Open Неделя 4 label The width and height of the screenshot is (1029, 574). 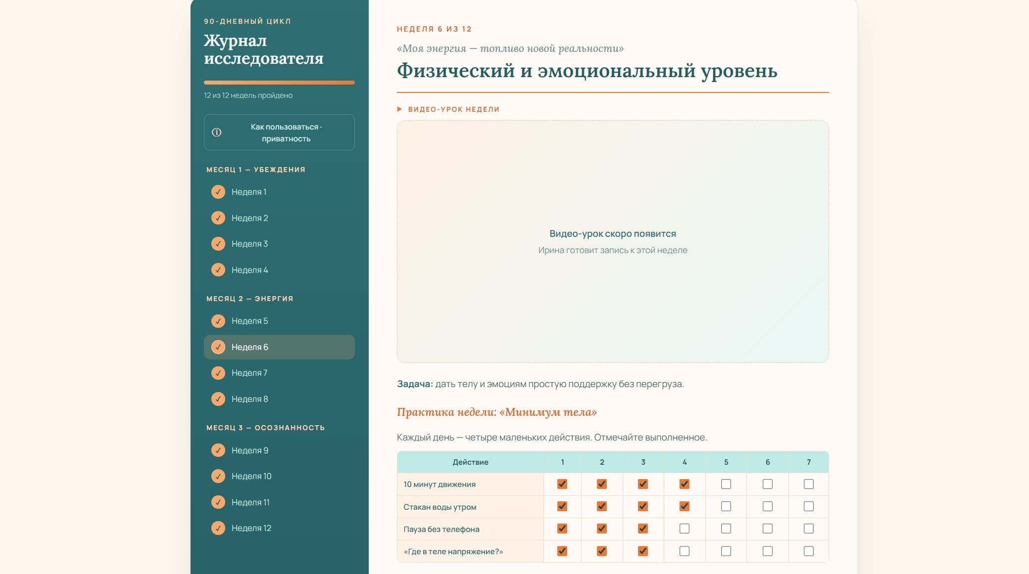pos(250,270)
